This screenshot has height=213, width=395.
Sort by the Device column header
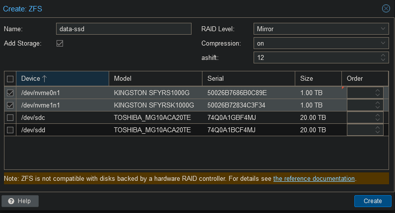click(63, 79)
